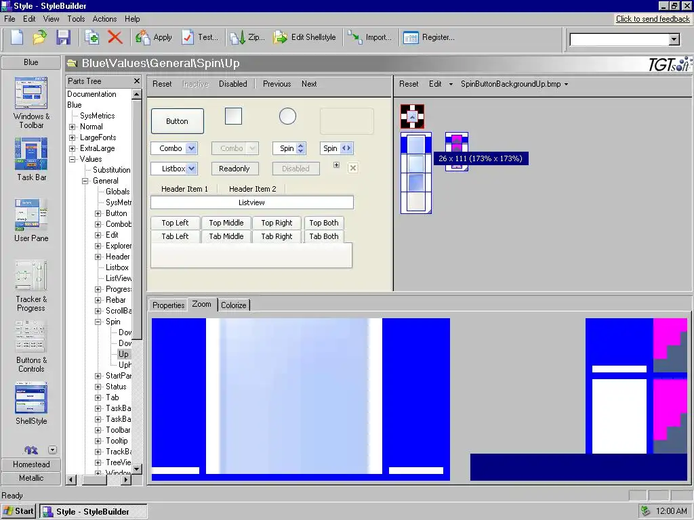Click the Add copy toolbar icon

tap(91, 37)
